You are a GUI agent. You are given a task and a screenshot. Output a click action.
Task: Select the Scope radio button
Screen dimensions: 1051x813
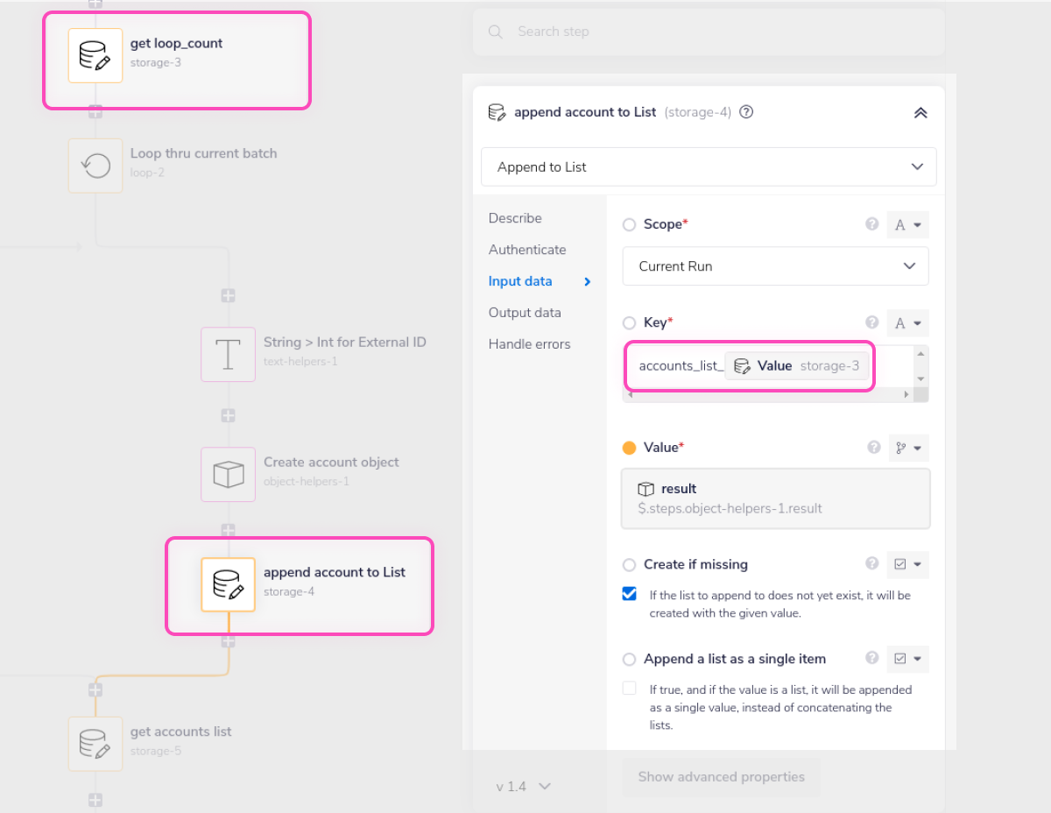(x=629, y=225)
